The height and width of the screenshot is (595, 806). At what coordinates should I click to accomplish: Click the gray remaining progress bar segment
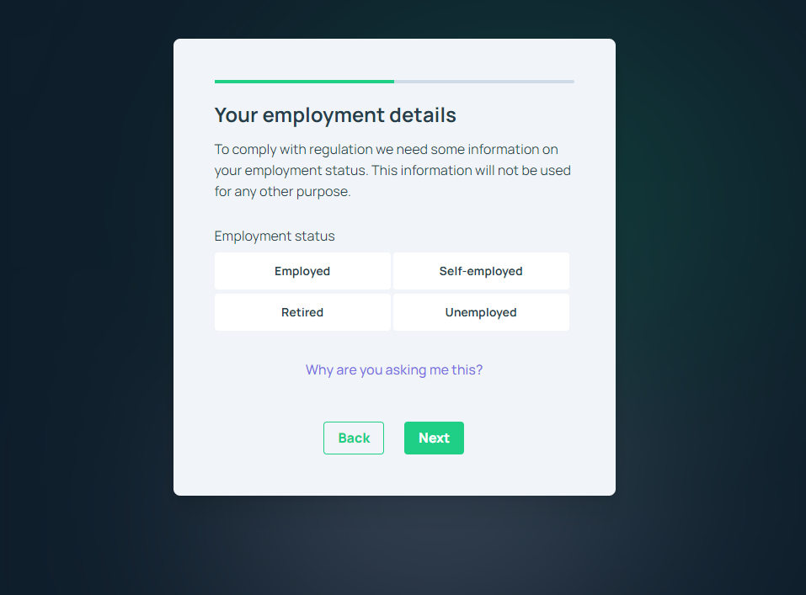tap(484, 81)
